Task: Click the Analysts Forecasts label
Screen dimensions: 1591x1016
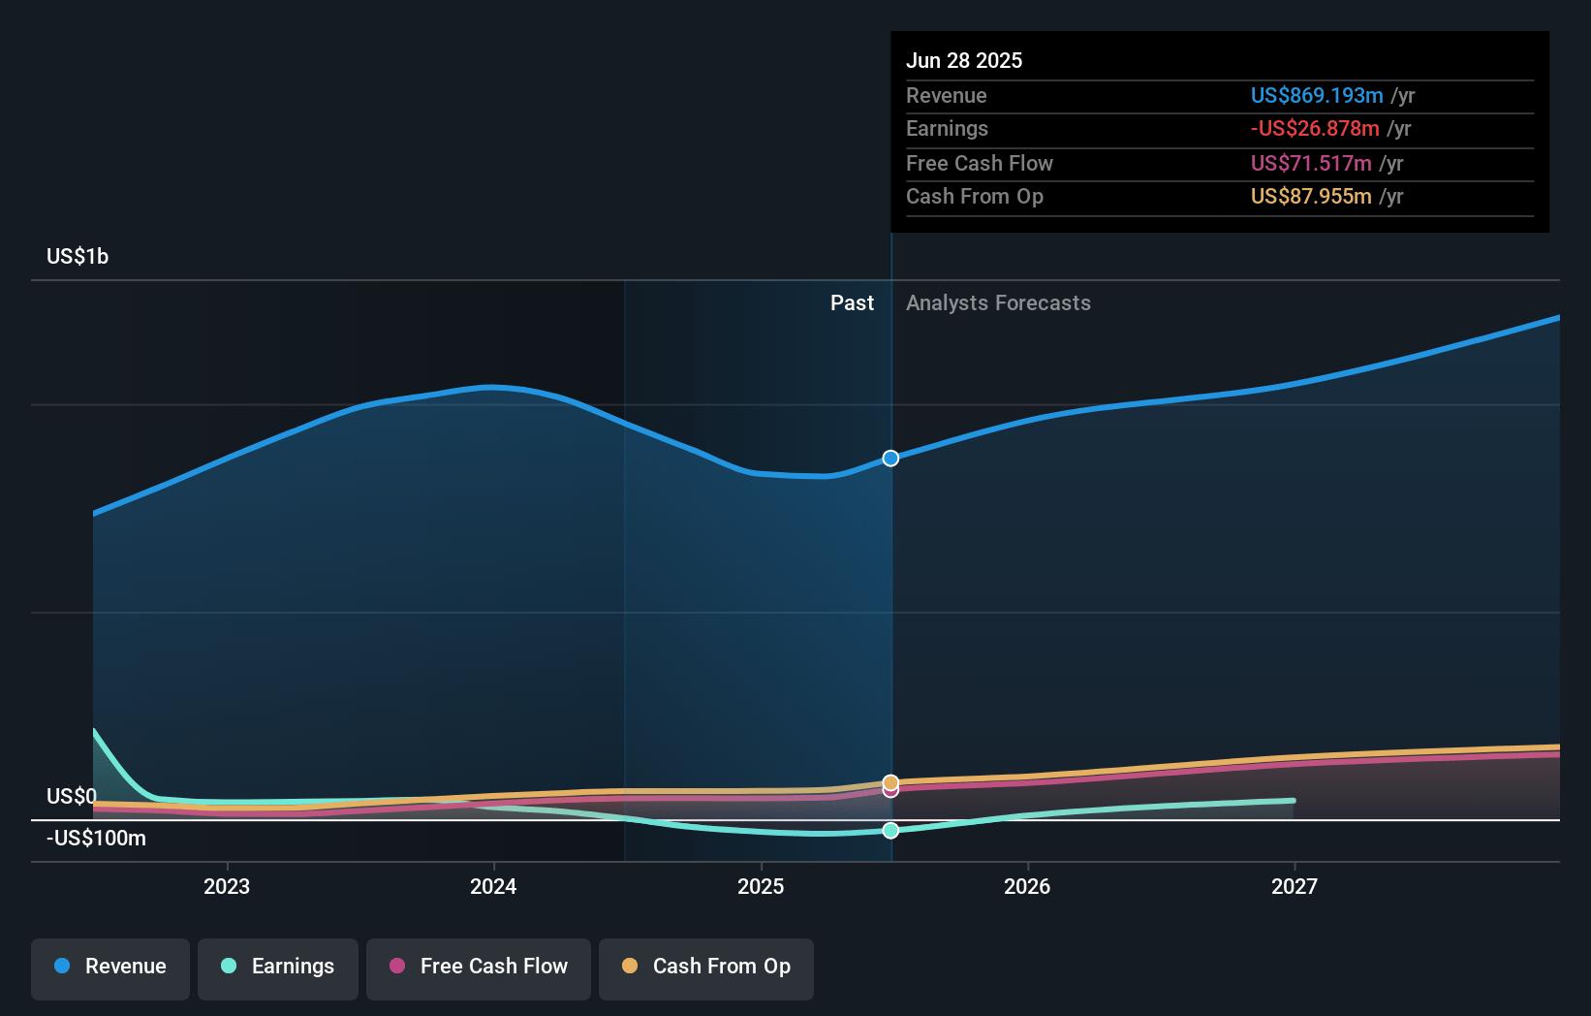Action: coord(998,302)
